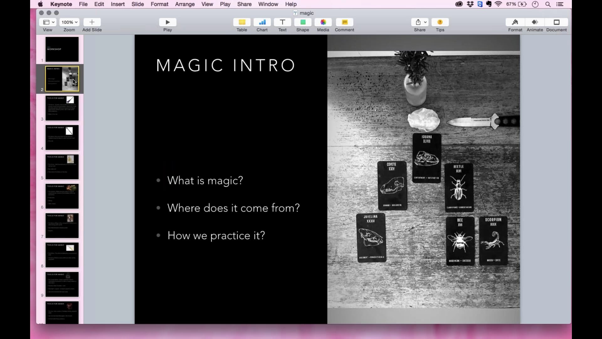Open the Media browser
Viewport: 602px width, 339px height.
(323, 22)
